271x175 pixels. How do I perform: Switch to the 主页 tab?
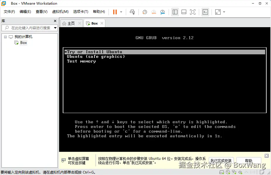71,23
